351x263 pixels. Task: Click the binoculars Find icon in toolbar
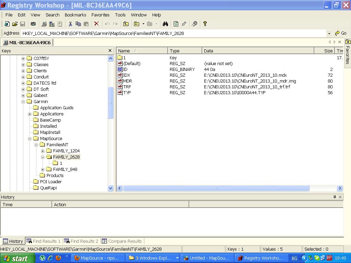pyautogui.click(x=165, y=24)
